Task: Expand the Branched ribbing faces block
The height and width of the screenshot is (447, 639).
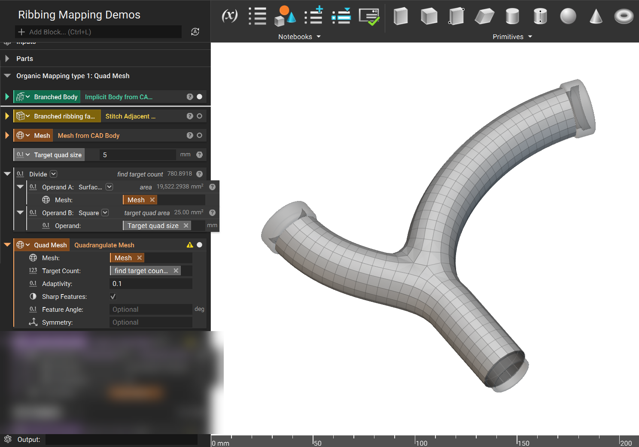Action: click(x=7, y=116)
